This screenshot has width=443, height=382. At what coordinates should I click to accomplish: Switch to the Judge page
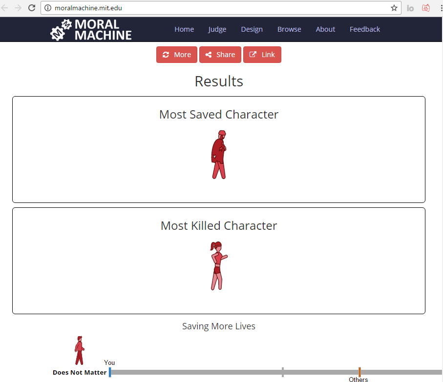tap(217, 29)
